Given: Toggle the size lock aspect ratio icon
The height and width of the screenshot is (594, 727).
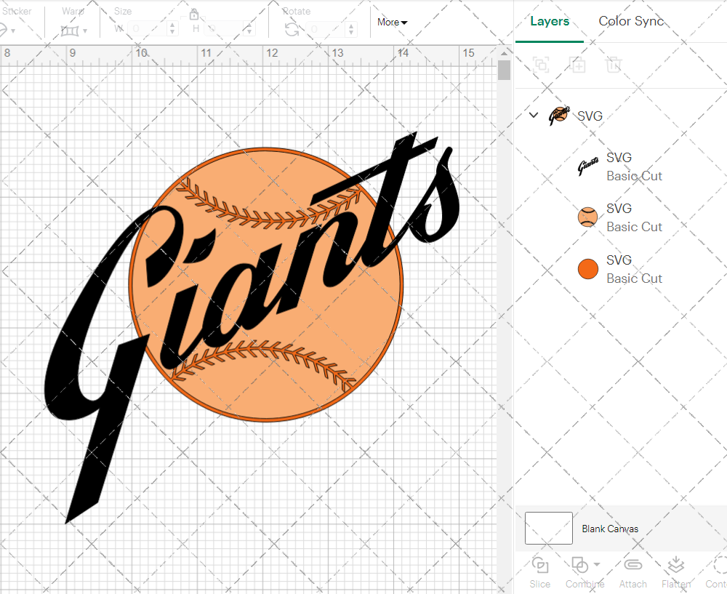Looking at the screenshot, I should tap(194, 15).
